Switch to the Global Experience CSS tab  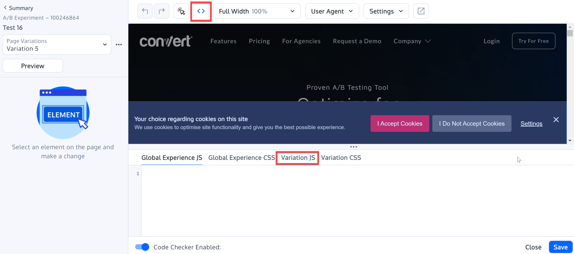click(241, 157)
